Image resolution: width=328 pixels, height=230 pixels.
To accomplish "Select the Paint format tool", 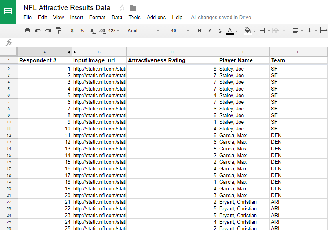I will click(58, 31).
